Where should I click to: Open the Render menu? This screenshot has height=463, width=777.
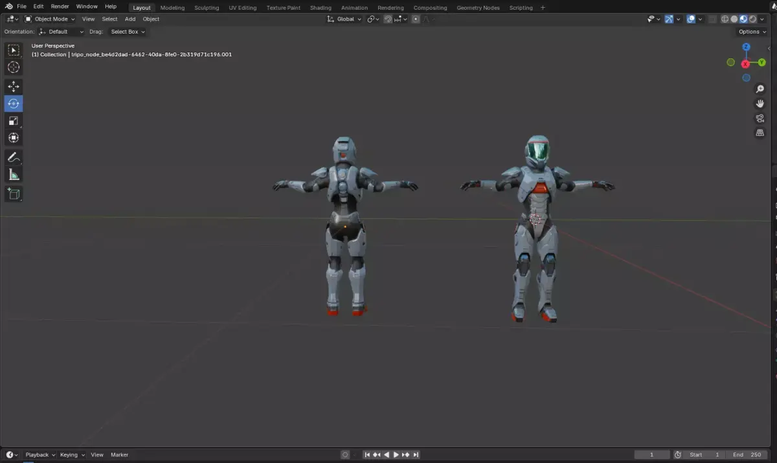(60, 6)
